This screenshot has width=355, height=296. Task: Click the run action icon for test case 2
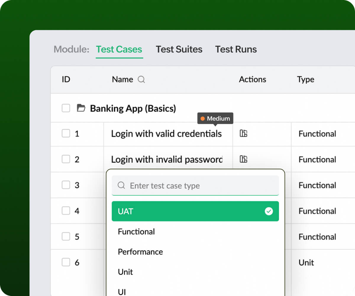coord(243,159)
